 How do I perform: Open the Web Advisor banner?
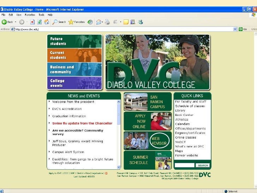click(x=148, y=141)
